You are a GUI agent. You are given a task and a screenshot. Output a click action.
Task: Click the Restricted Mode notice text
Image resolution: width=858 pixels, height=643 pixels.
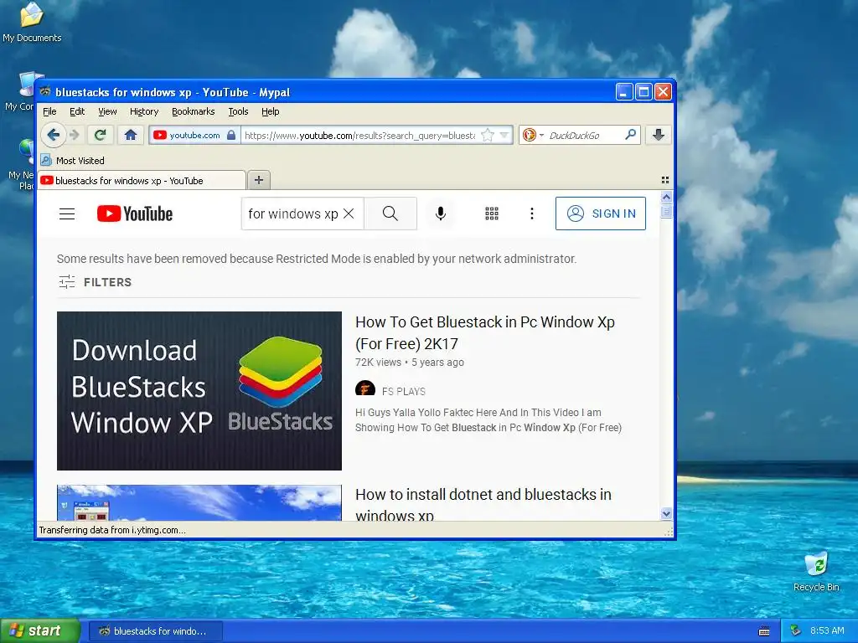click(316, 259)
